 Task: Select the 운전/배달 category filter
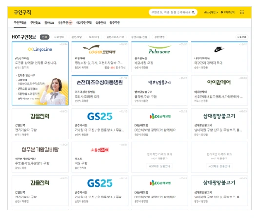[77, 37]
